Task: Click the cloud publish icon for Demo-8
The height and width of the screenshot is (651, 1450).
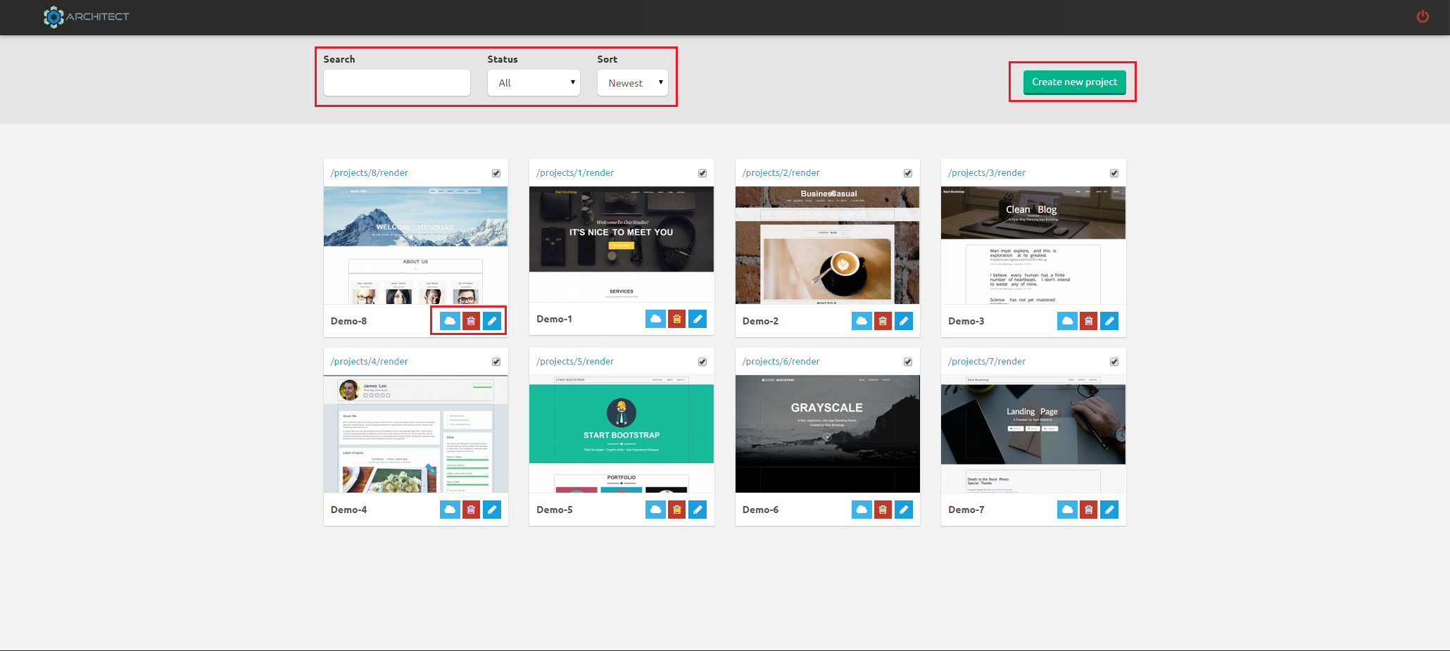Action: click(450, 321)
